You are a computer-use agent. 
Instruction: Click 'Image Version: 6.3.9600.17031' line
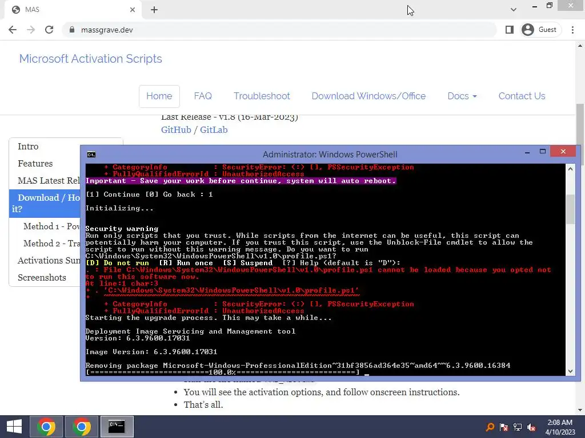pos(151,352)
